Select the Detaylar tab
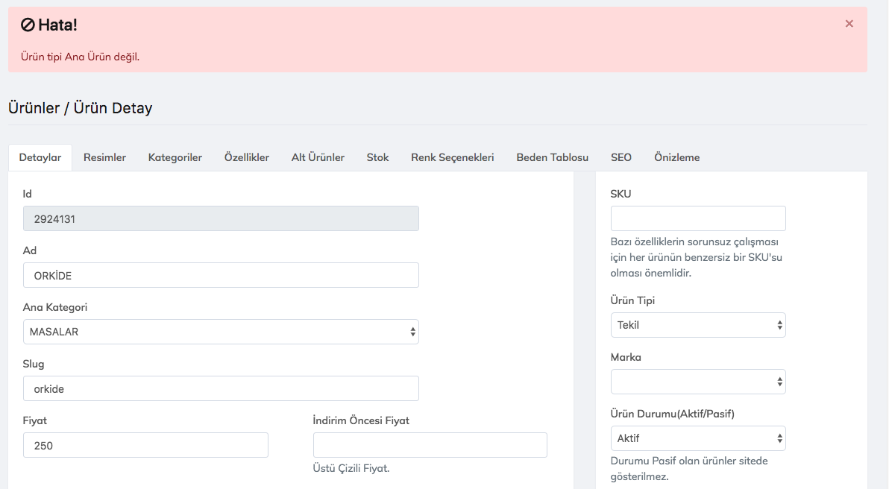Image resolution: width=889 pixels, height=489 pixels. (40, 157)
